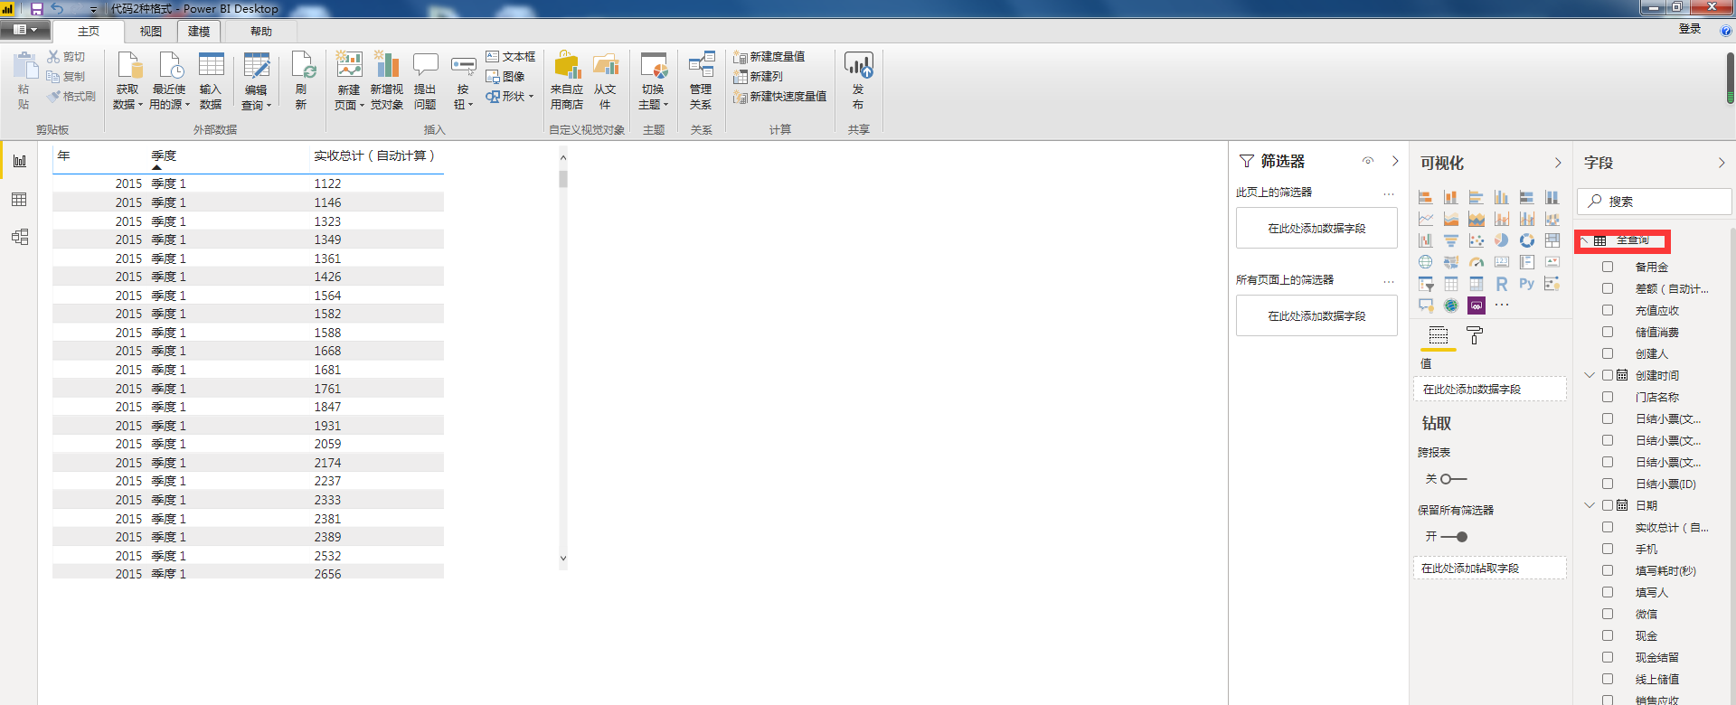Tick the 门店名称 field checkbox

click(x=1608, y=397)
